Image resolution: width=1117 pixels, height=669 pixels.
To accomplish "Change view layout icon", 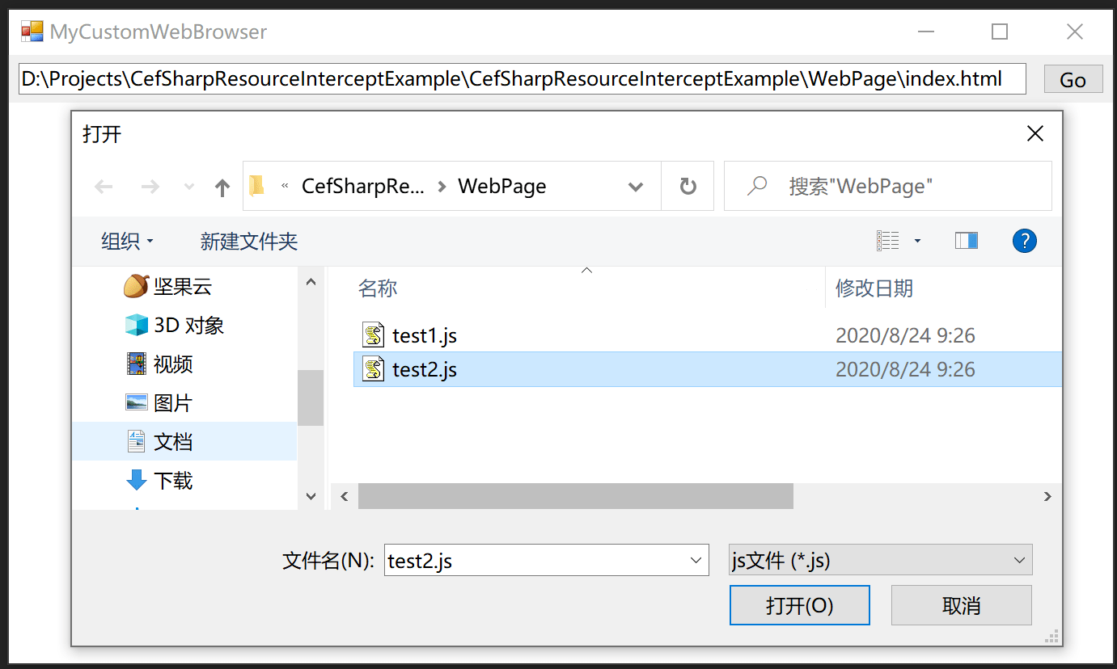I will point(888,241).
